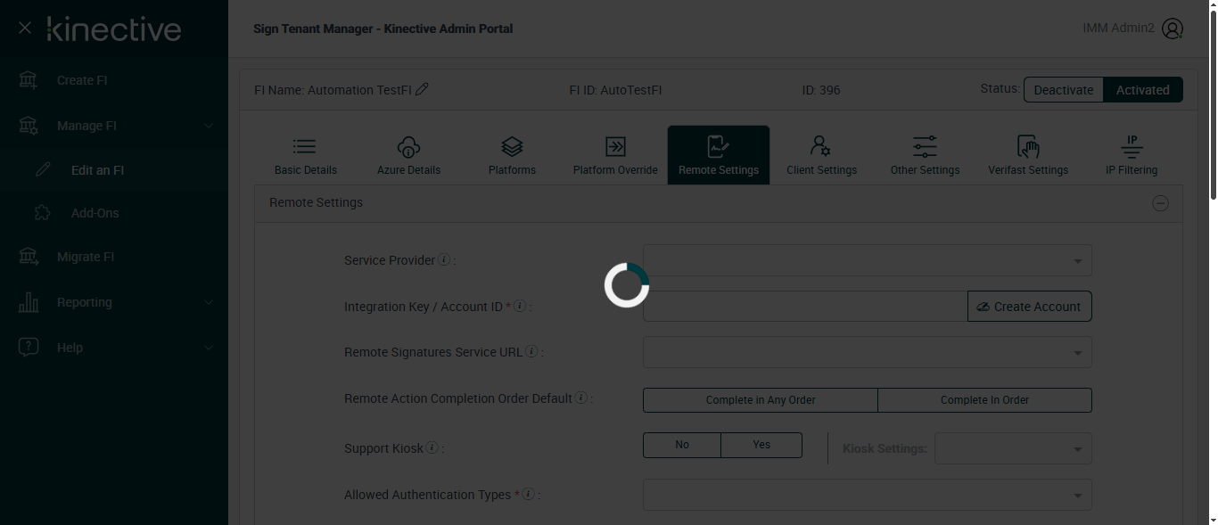Screen dimensions: 1218x525
Task: Click the Azure Details cloud icon
Action: click(408, 146)
